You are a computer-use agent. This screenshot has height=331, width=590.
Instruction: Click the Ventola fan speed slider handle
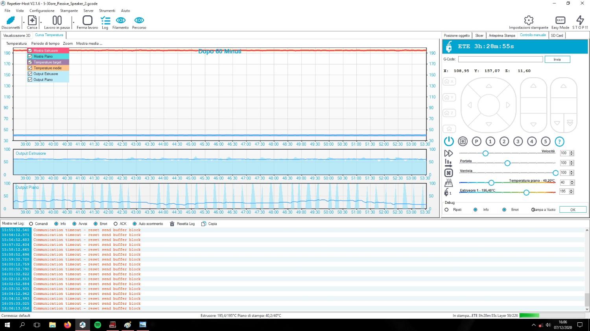(555, 173)
